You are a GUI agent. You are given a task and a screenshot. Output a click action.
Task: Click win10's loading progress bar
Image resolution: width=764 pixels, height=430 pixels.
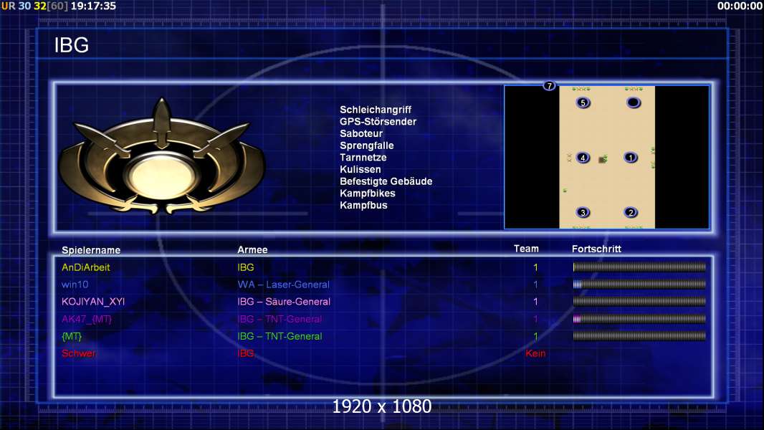pos(639,285)
